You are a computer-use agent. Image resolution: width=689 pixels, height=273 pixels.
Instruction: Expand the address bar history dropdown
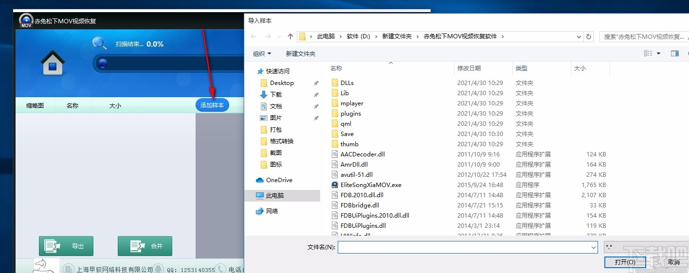[579, 36]
